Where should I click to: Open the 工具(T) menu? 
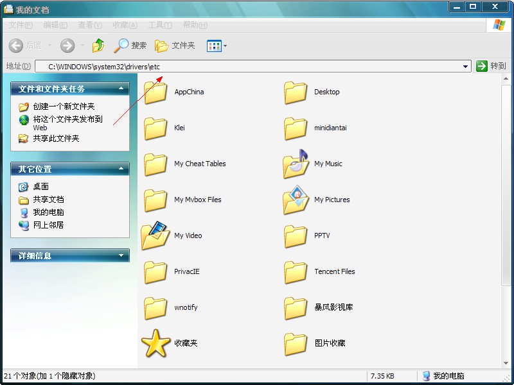[x=160, y=25]
